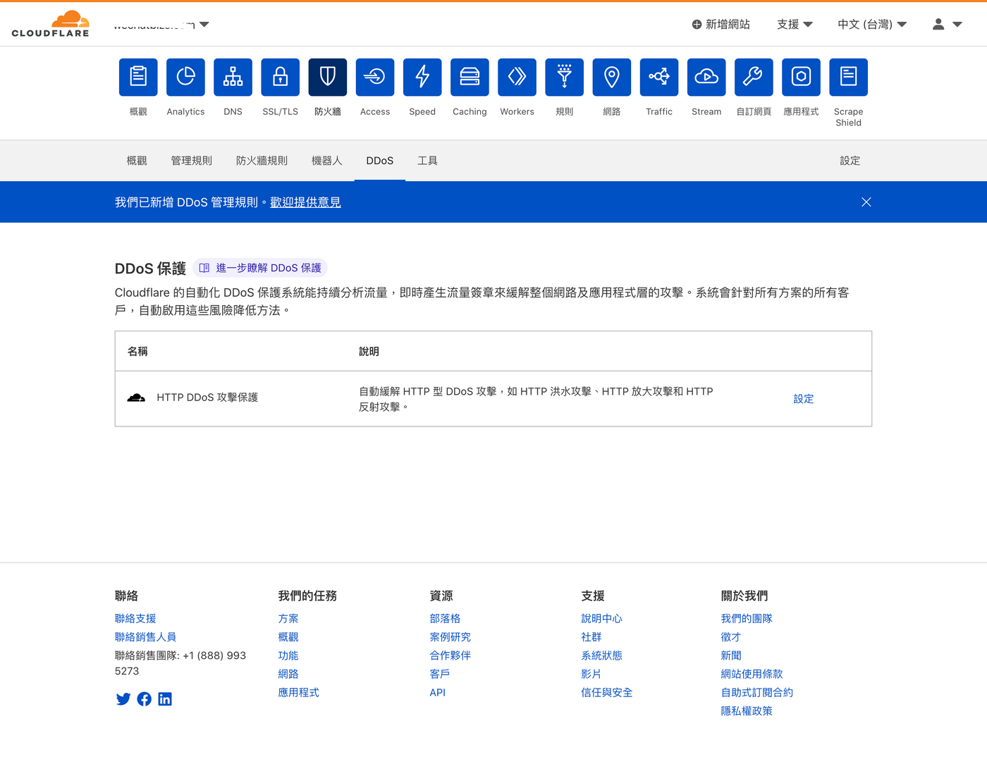Open the 客戶 footer link
Viewport: 987px width, 757px height.
440,675
